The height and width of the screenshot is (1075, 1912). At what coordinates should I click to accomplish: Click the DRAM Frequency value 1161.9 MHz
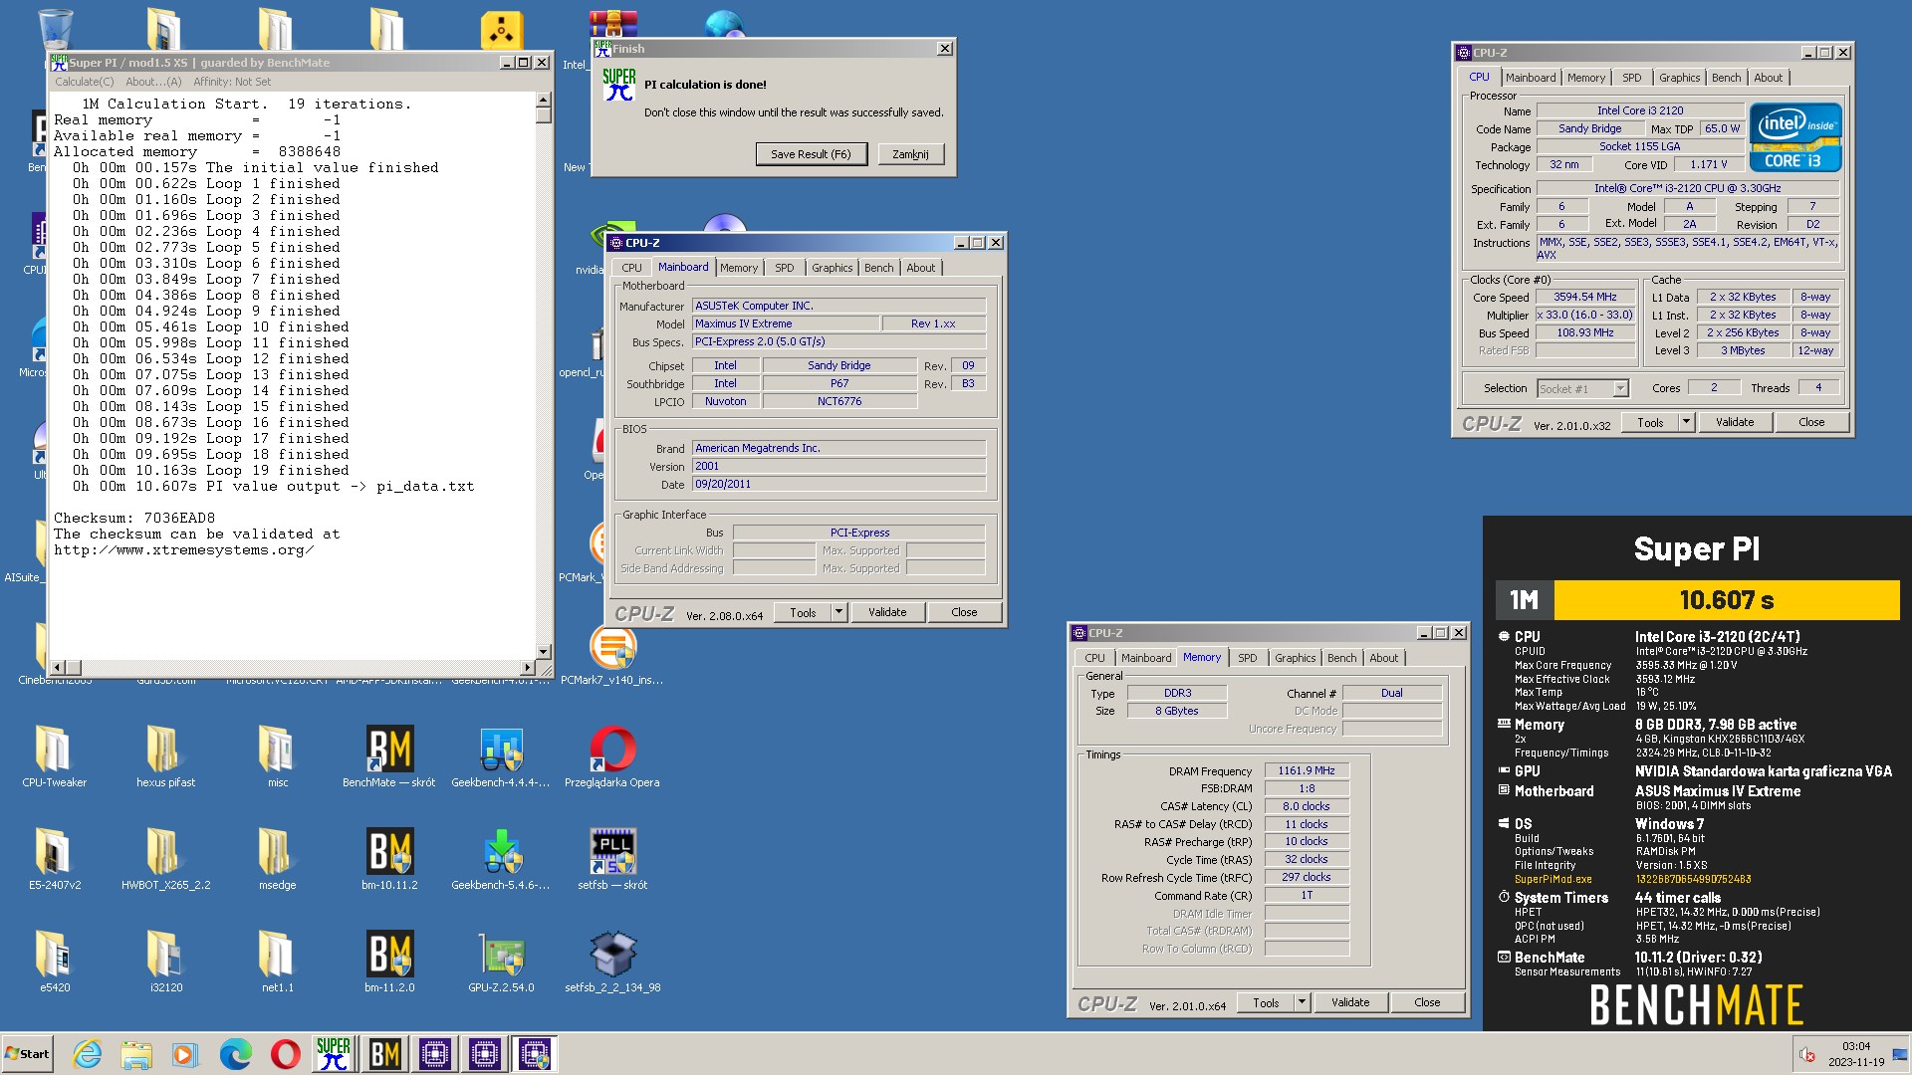(x=1307, y=770)
